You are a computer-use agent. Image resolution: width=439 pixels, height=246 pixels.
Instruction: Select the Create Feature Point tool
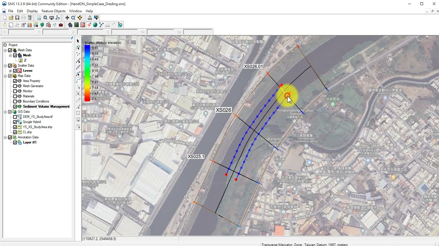(x=78, y=54)
